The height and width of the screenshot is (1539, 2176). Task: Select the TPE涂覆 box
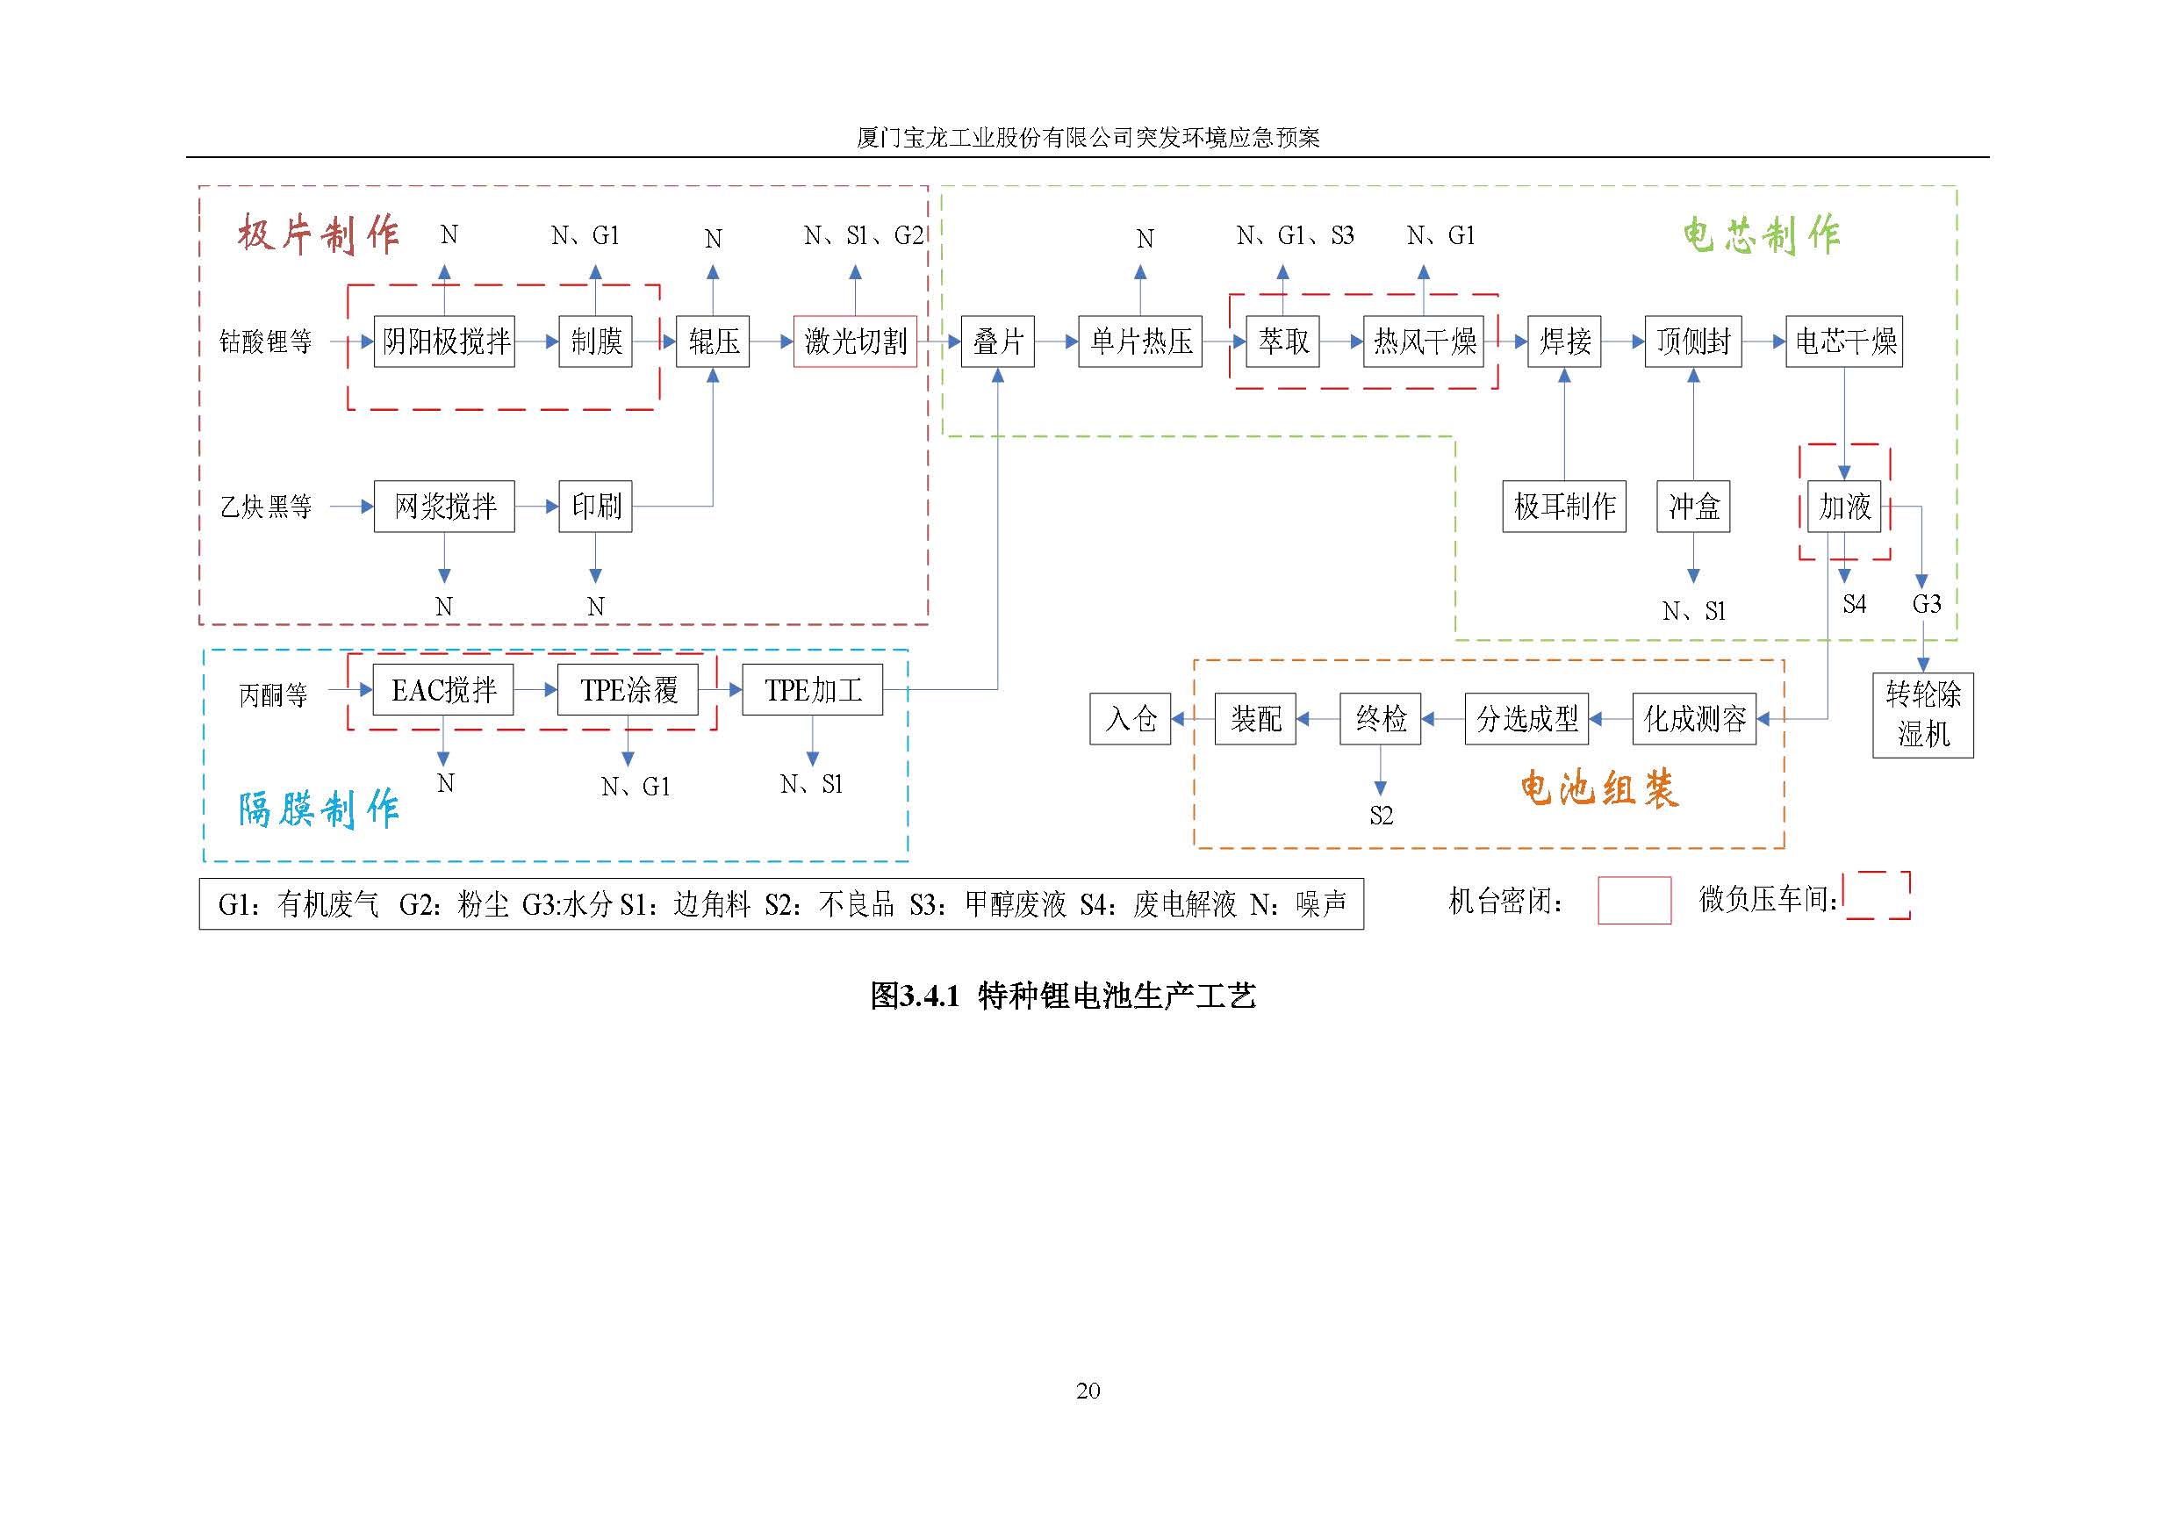[628, 689]
